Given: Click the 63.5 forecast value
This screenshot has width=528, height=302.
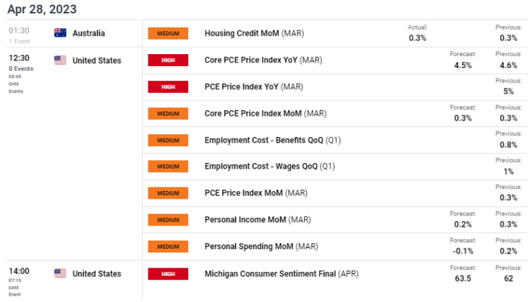Looking at the screenshot, I should tap(463, 278).
